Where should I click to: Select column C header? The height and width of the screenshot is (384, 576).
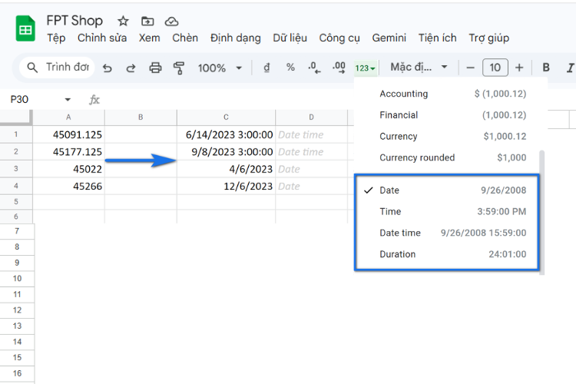[x=226, y=118]
